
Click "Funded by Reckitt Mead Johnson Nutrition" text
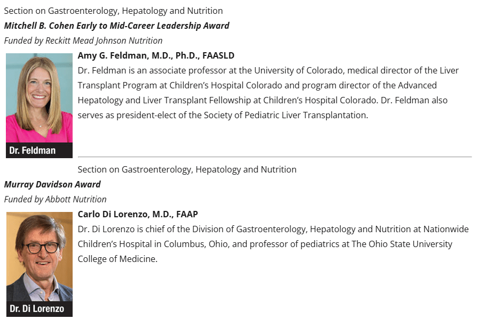[83, 40]
